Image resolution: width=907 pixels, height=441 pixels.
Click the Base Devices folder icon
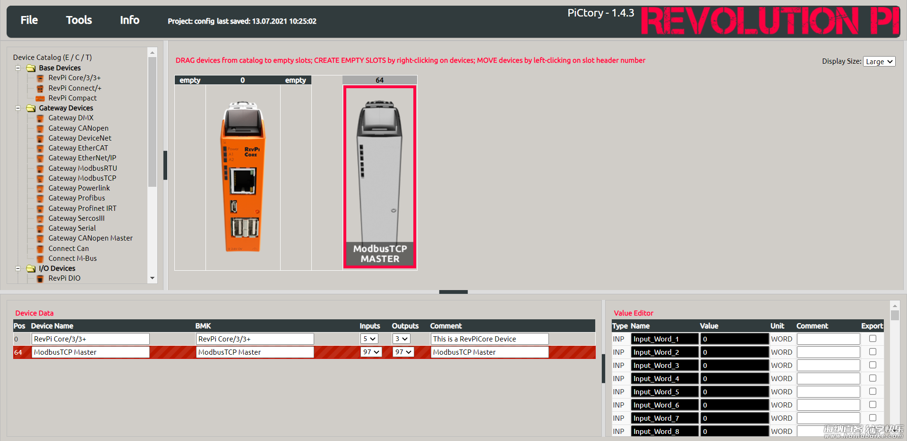31,68
